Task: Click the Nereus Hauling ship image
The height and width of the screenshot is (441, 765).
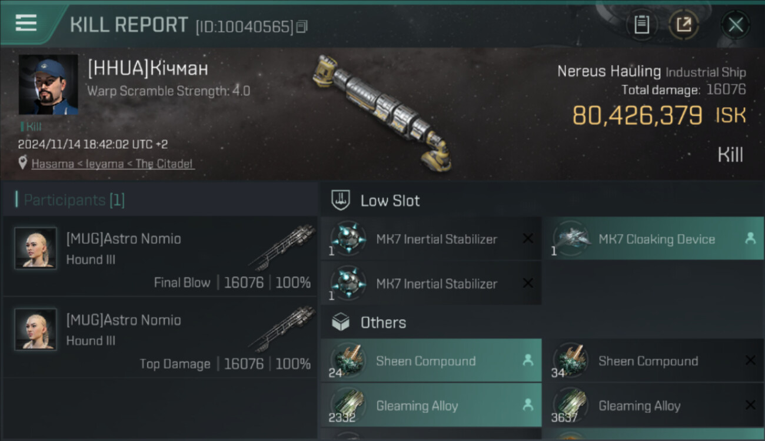Action: tap(383, 112)
